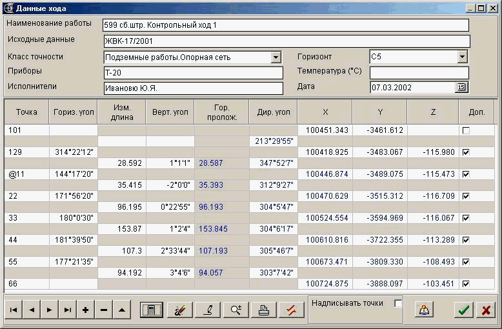Select horizontal distance 96.193
Screen dimensions: 502x329
coord(221,207)
